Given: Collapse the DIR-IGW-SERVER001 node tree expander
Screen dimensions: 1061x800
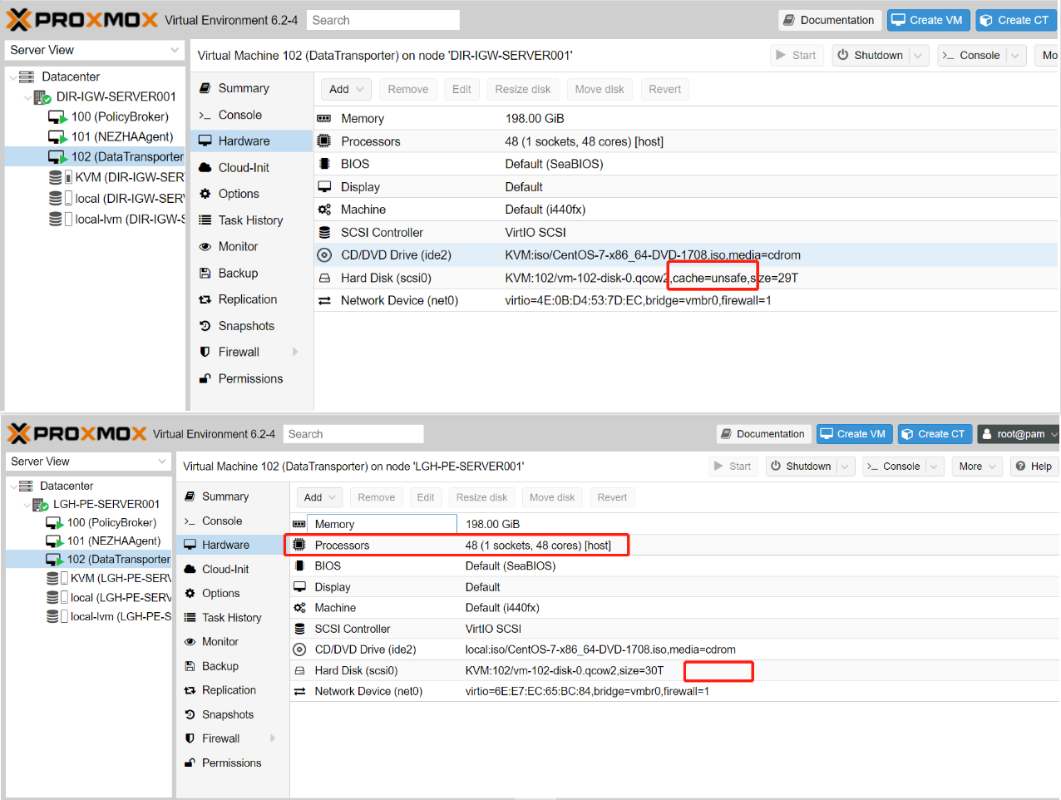Looking at the screenshot, I should (x=27, y=97).
